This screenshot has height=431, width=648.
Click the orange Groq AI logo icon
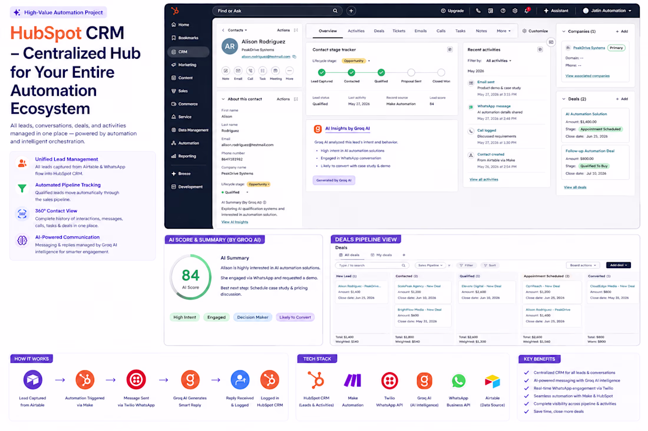pyautogui.click(x=318, y=129)
